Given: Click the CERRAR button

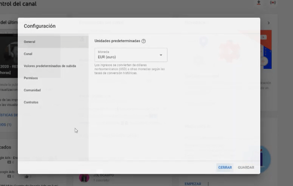Looking at the screenshot, I should [225, 167].
